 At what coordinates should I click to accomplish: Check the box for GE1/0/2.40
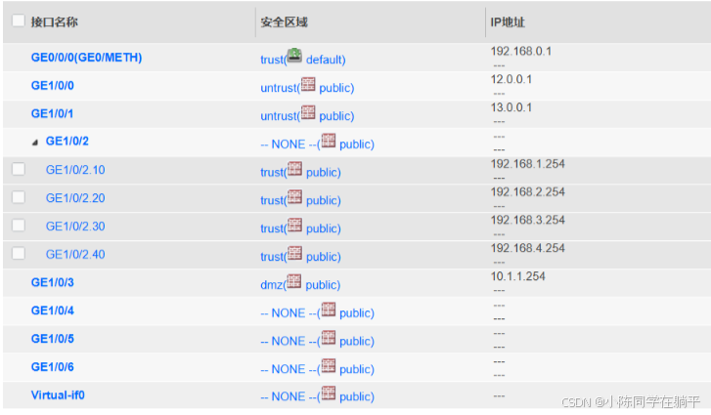(19, 253)
